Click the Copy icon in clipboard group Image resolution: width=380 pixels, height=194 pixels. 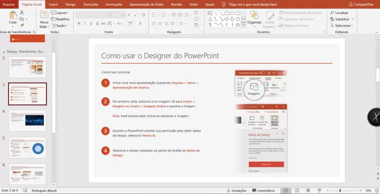(22, 19)
